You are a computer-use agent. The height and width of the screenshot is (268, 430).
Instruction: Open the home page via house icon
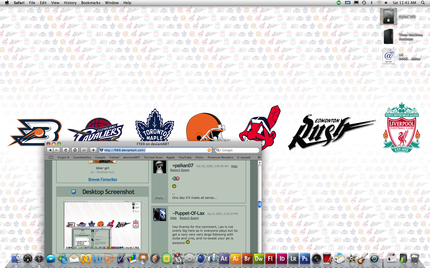click(75, 150)
